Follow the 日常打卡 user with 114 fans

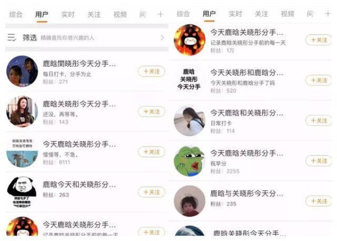click(x=319, y=121)
